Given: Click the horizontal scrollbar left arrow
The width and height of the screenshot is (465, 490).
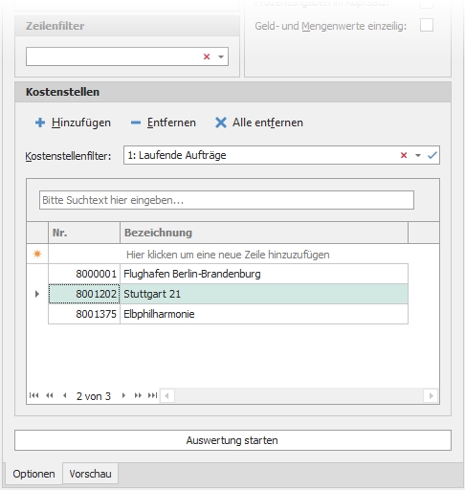Looking at the screenshot, I should 166,396.
